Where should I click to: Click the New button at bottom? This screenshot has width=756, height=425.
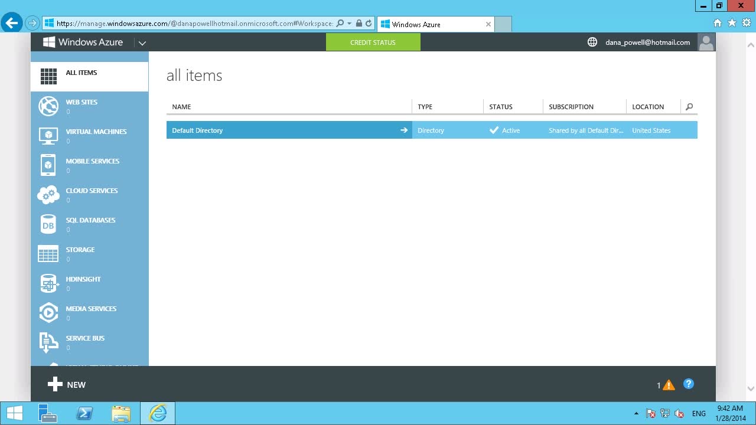point(67,385)
